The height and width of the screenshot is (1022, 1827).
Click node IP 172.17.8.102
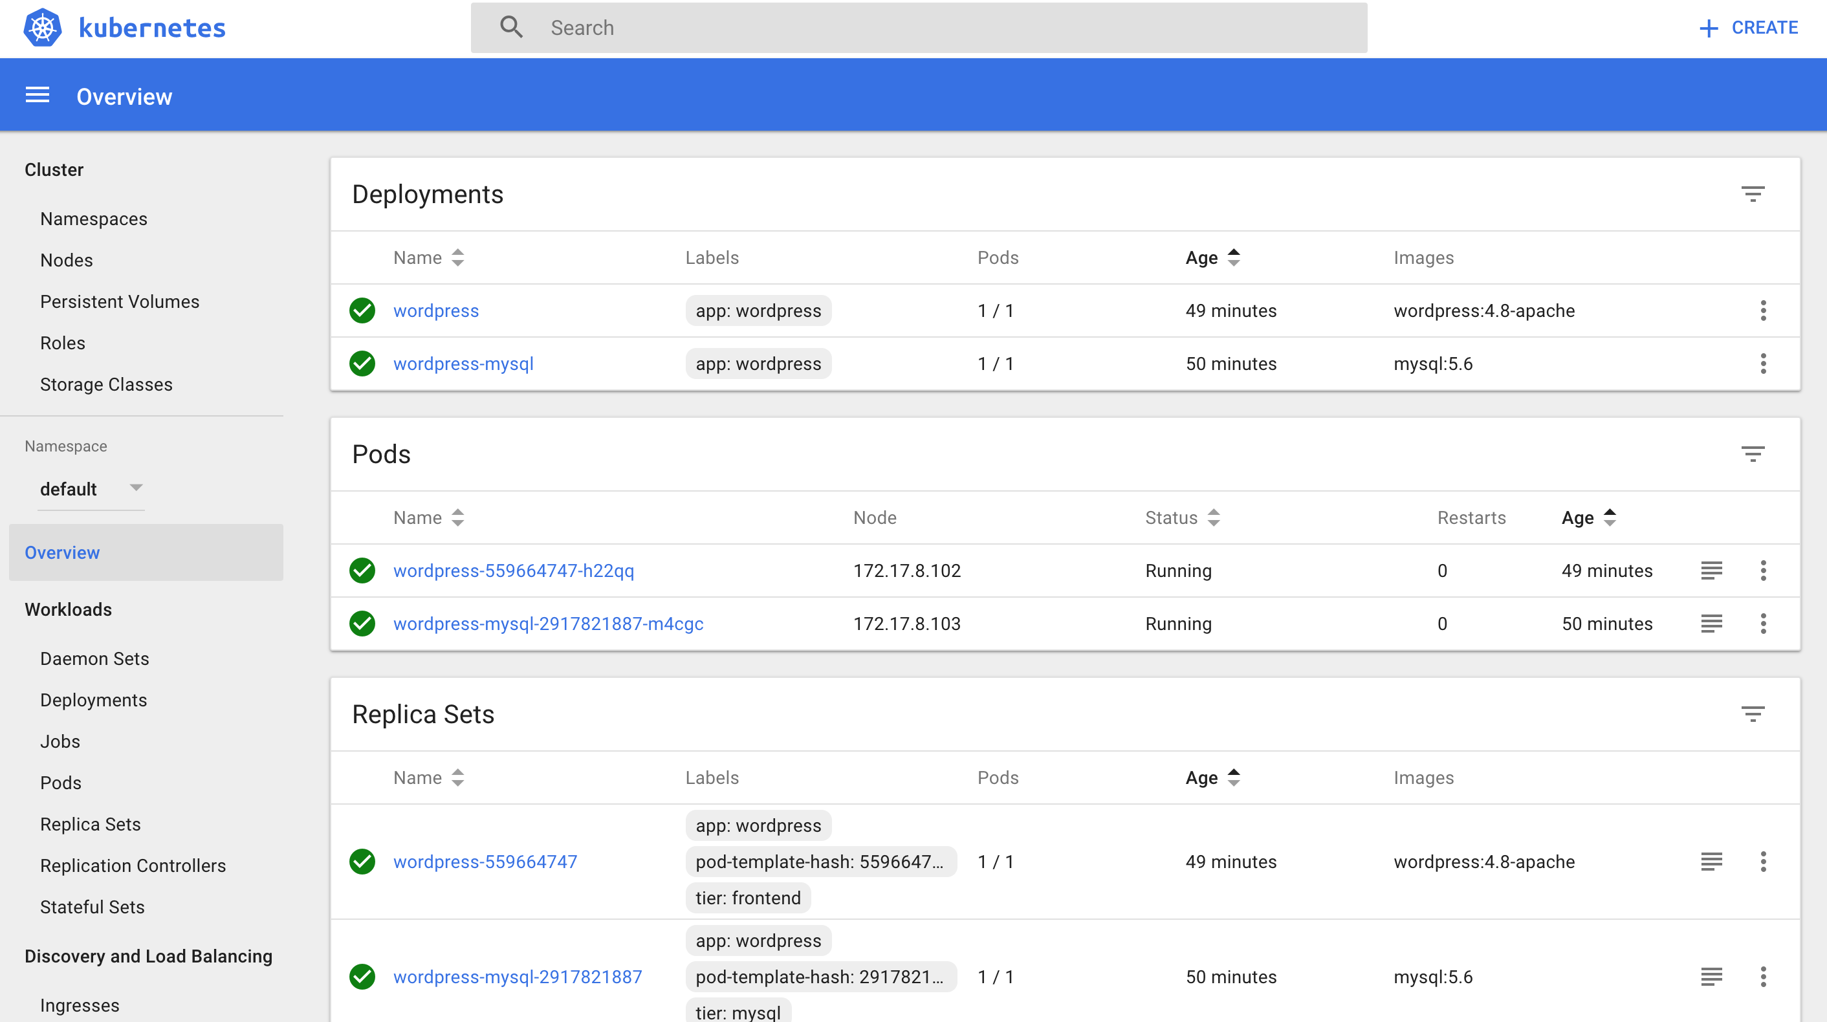[x=907, y=571]
